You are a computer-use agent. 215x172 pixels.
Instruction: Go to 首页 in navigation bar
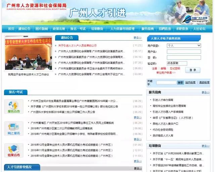[11, 29]
